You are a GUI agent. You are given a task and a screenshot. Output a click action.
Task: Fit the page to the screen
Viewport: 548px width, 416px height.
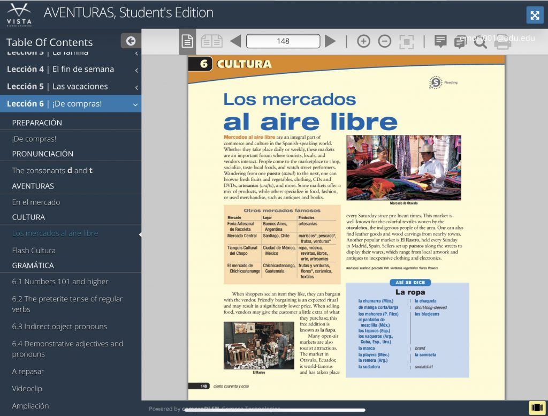click(x=406, y=42)
